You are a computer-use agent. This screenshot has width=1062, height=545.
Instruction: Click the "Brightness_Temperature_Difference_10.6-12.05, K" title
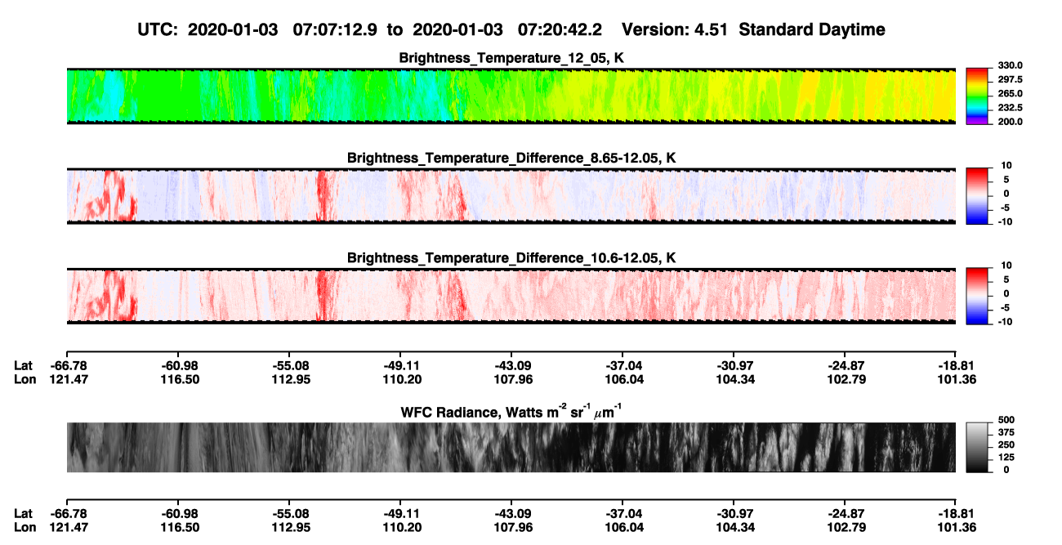[x=511, y=257]
